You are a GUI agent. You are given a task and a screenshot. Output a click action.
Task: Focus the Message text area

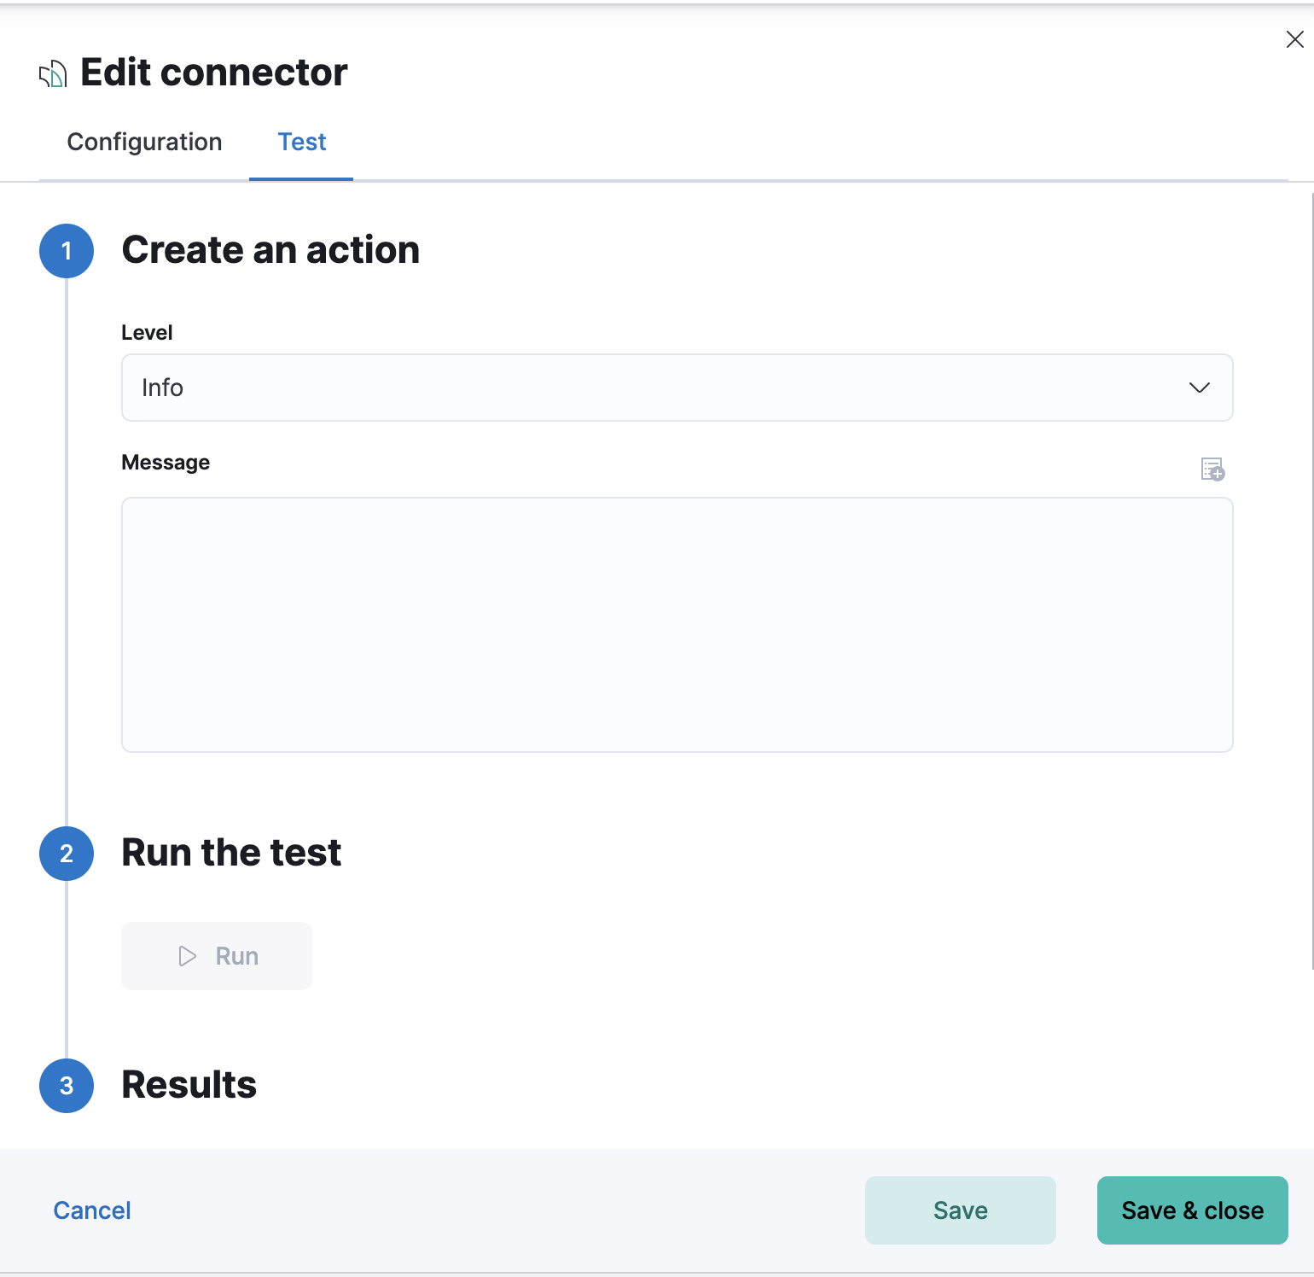pyautogui.click(x=677, y=624)
